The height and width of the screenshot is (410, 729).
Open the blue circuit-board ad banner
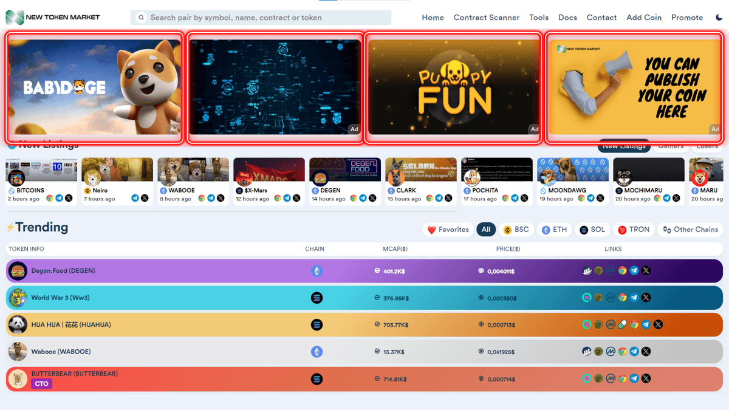[x=275, y=87]
